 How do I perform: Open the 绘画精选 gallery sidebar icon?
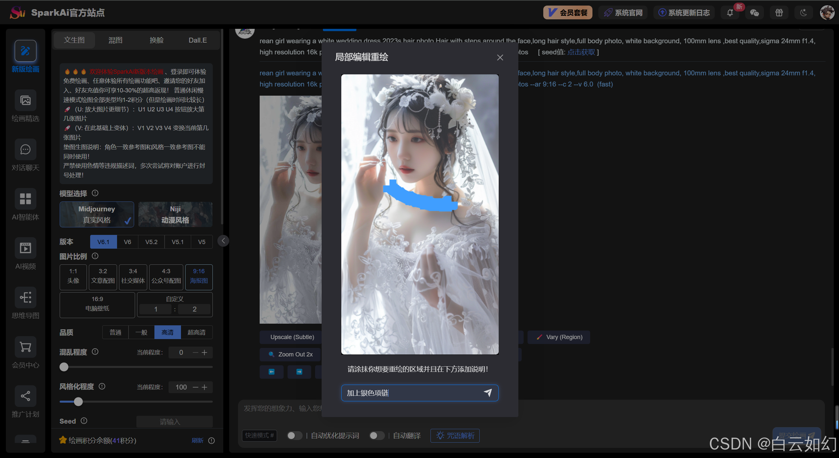pos(25,100)
